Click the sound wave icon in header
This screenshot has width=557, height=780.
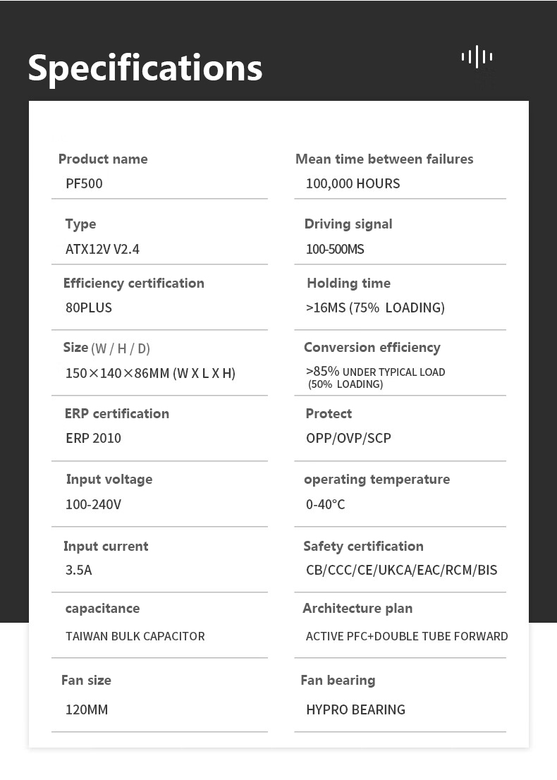coord(477,56)
